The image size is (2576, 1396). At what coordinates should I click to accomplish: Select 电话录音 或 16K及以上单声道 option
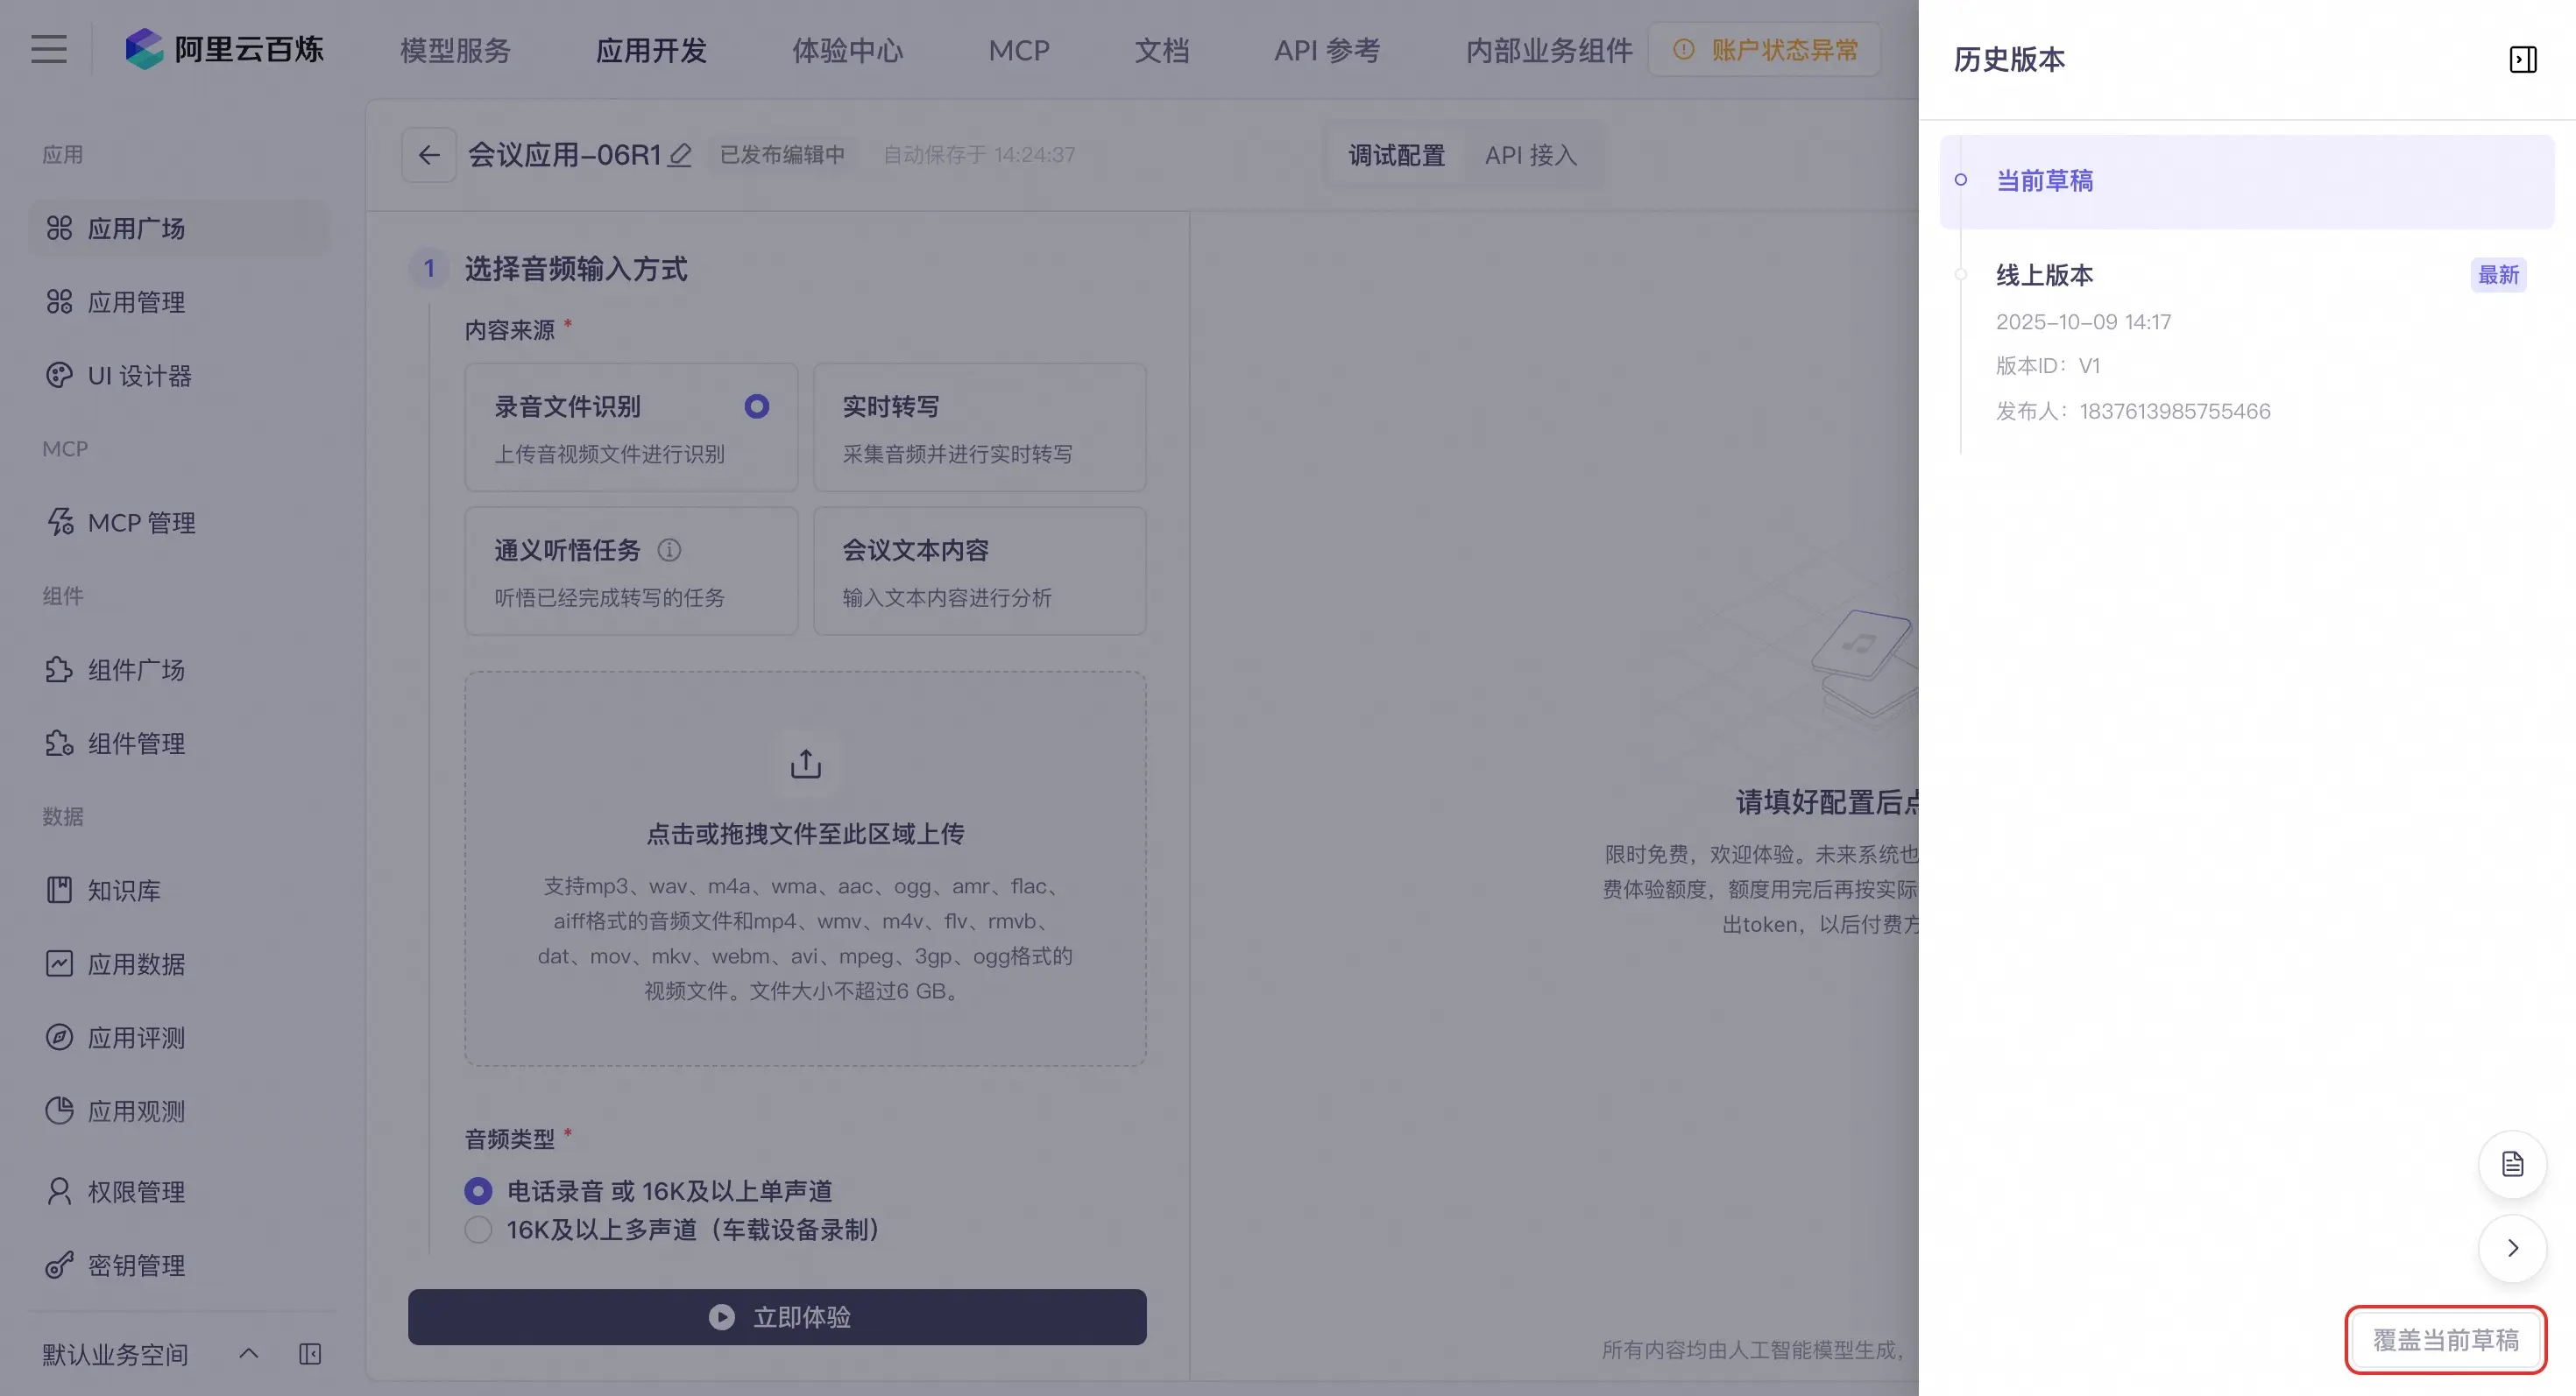pos(478,1191)
